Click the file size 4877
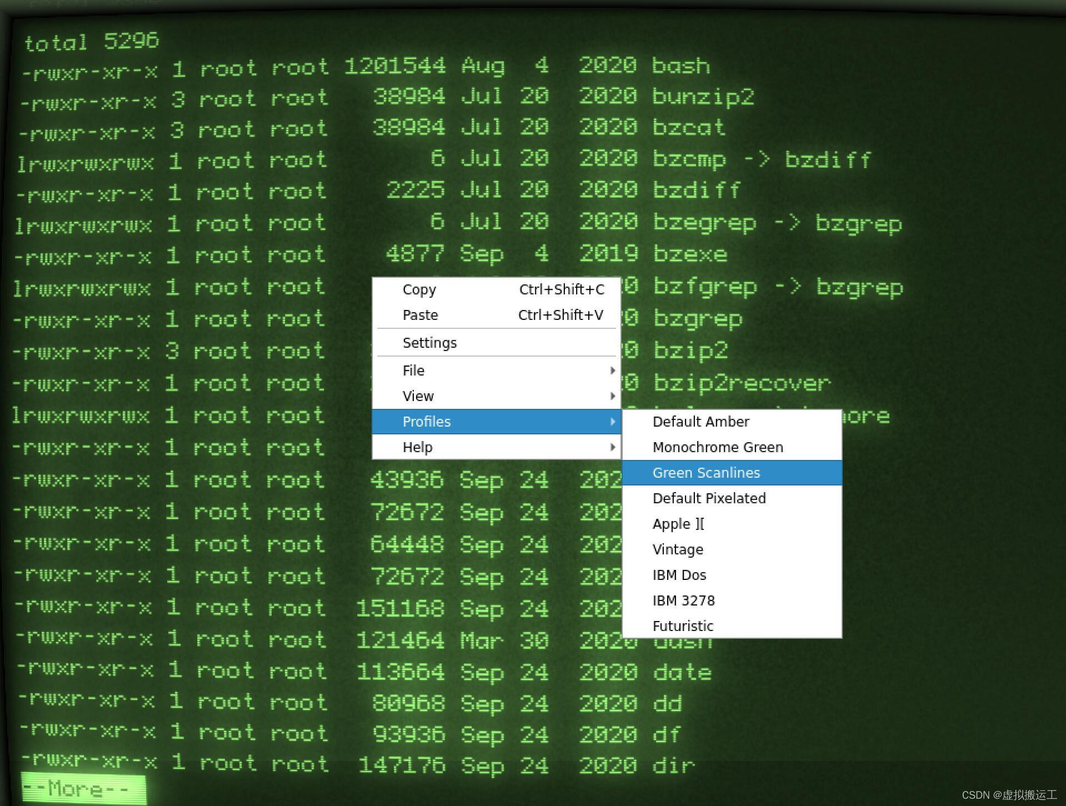Viewport: 1066px width, 806px height. click(415, 254)
